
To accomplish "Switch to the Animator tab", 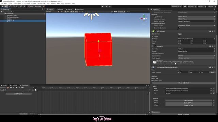I will (59, 9).
